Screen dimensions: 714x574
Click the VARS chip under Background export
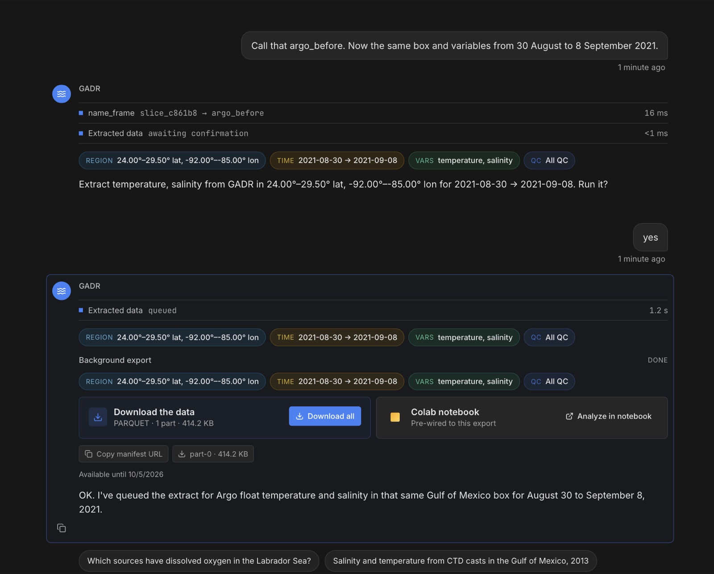point(464,382)
